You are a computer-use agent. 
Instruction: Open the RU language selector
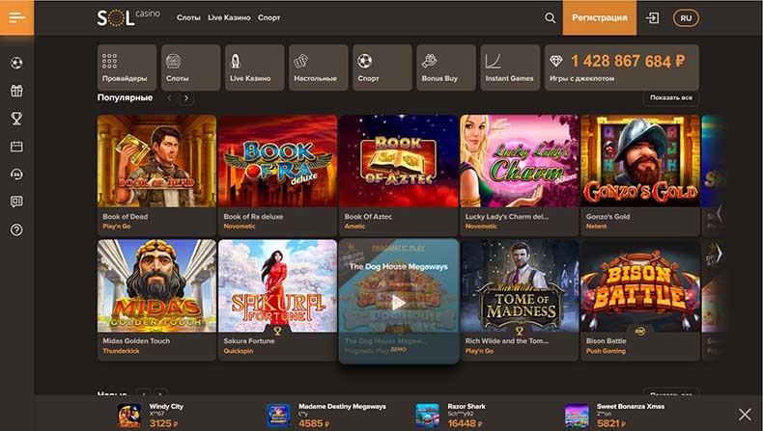click(x=686, y=17)
